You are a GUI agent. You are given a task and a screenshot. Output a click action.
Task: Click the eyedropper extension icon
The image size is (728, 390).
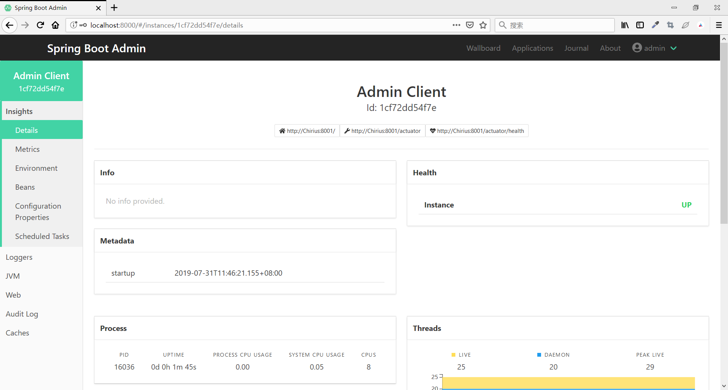(x=655, y=25)
